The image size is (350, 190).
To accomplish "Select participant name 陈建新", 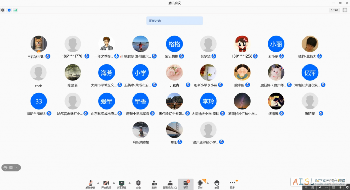I will 72,85.
